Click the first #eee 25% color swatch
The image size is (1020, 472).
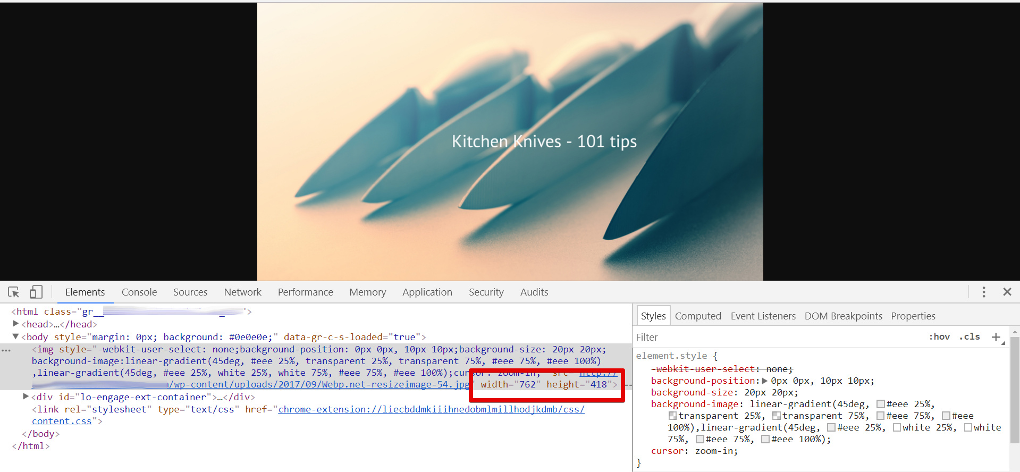coord(880,404)
